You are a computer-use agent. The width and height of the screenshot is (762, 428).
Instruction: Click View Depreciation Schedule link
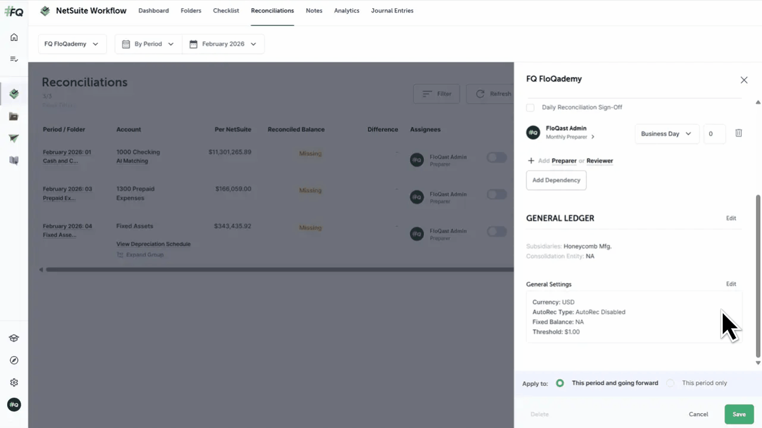154,244
